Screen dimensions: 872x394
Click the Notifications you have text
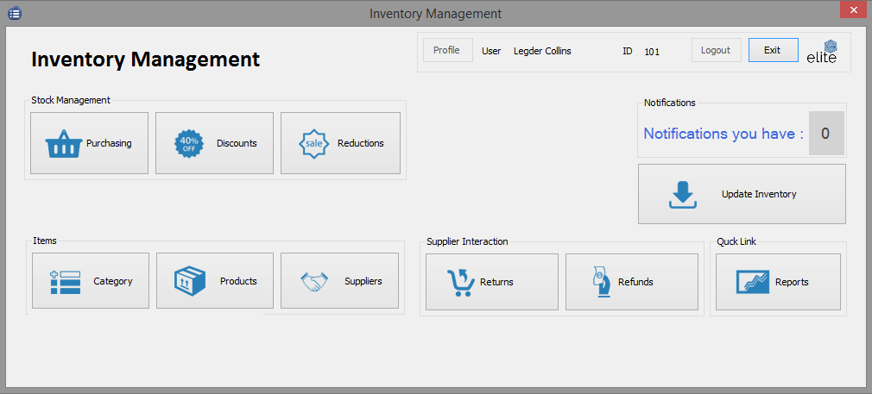(x=724, y=134)
